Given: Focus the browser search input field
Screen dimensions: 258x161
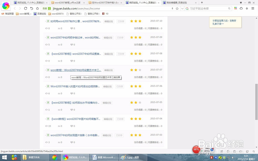Looking at the screenshot, I should 208,9.
